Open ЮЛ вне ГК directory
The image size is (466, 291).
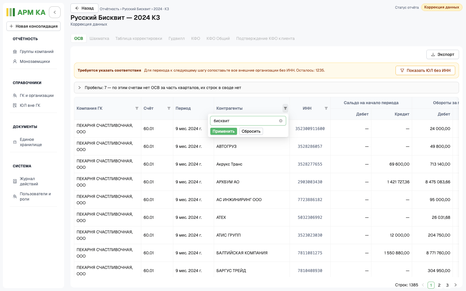coord(33,105)
